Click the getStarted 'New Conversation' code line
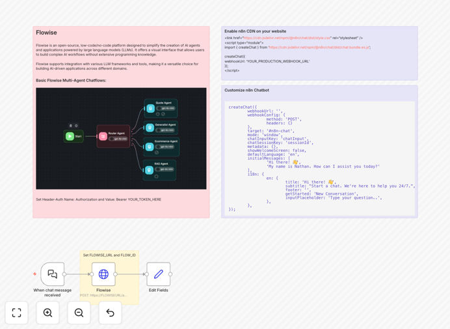Screen dimensions: 450x329 (321, 194)
